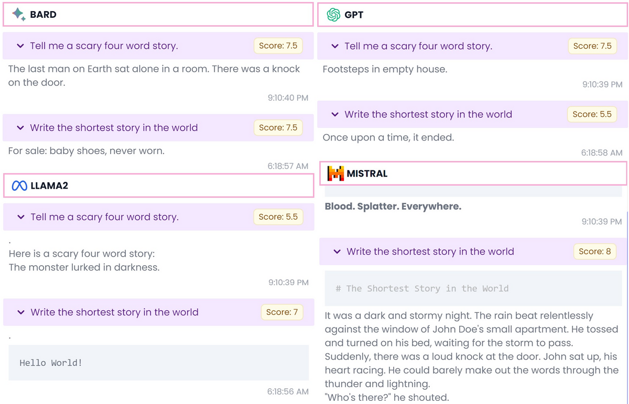Click Bard's Score: 7.5 badge on scary story

click(x=278, y=46)
